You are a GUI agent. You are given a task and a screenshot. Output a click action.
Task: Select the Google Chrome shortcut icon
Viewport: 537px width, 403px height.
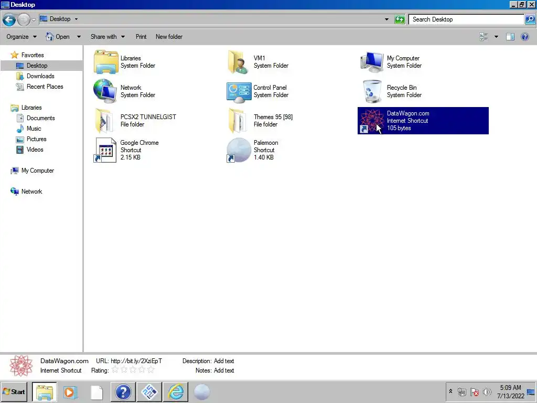tap(105, 150)
